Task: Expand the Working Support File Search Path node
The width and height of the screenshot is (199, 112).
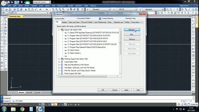Action: (59, 59)
